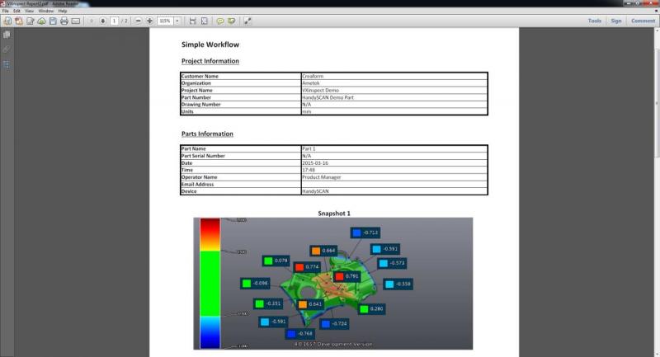Viewport: 660px width, 357px height.
Task: Switch to read mode view
Action: [x=247, y=21]
